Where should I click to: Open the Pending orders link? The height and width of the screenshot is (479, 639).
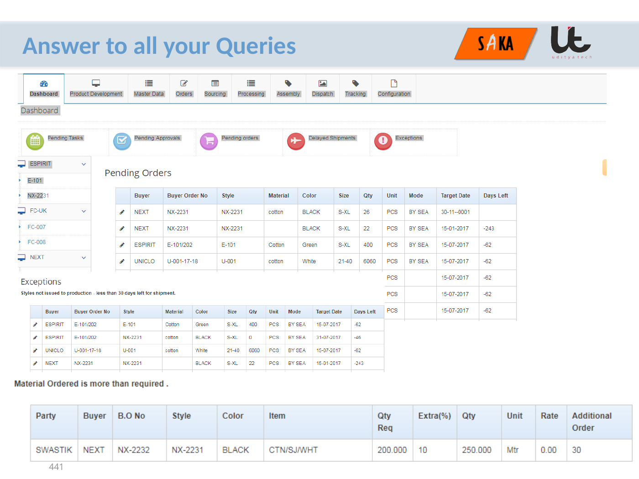coord(240,138)
